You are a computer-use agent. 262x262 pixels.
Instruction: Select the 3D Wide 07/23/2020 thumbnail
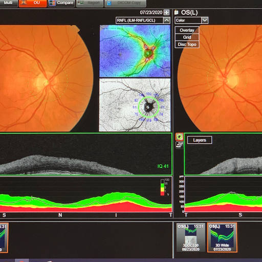(x=222, y=237)
